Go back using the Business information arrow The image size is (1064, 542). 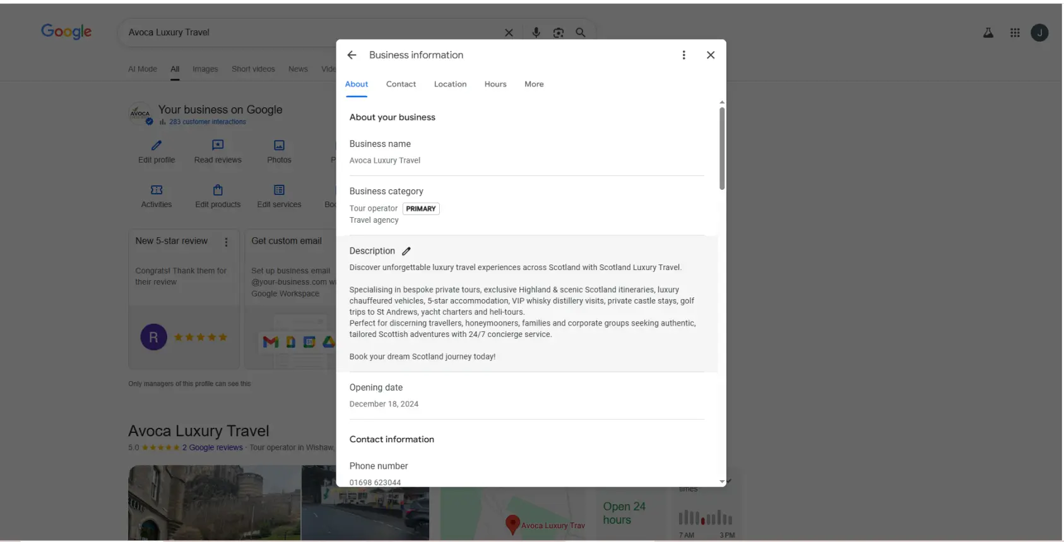click(x=352, y=55)
